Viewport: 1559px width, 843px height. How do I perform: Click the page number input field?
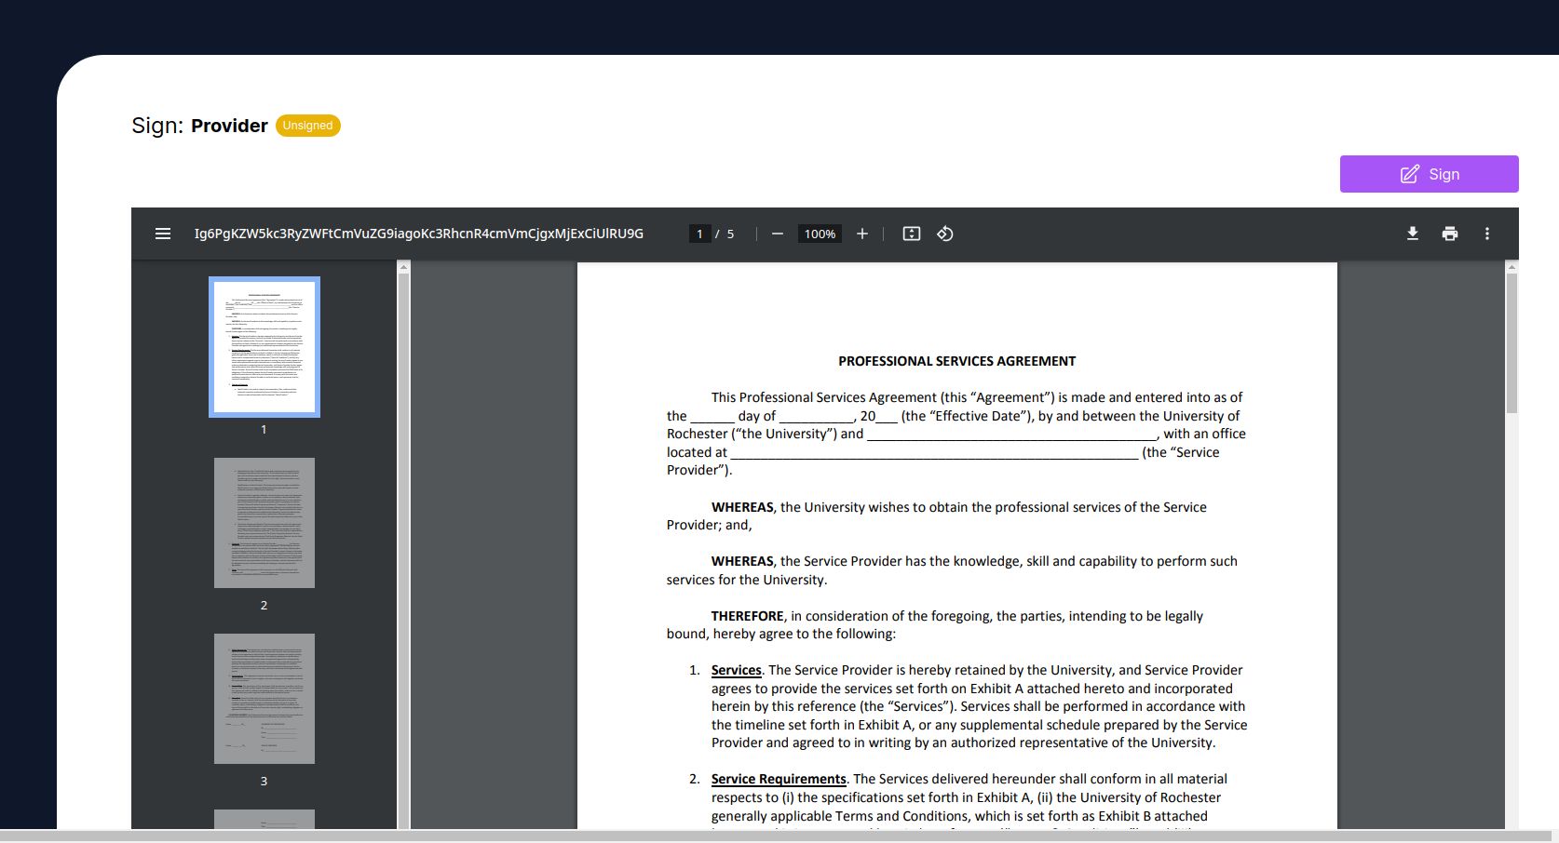pos(699,234)
